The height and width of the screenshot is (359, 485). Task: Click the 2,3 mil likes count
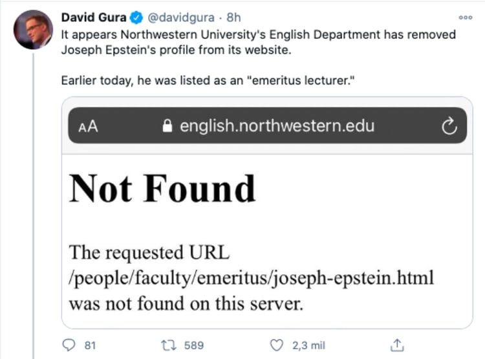click(309, 345)
